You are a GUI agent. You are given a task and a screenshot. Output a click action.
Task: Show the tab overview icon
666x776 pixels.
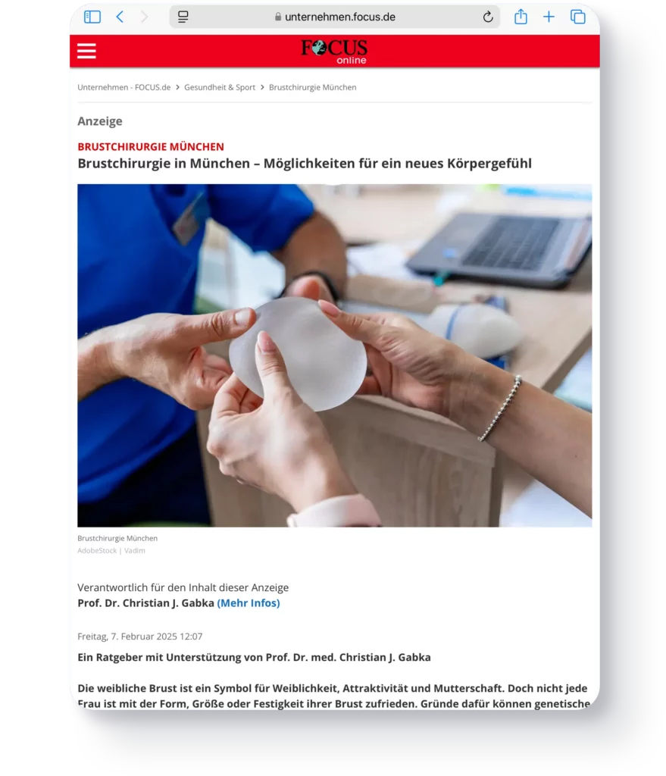click(x=578, y=17)
